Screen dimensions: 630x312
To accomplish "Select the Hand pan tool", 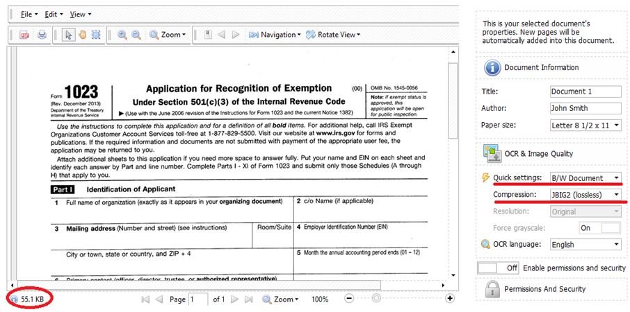I will click(82, 35).
